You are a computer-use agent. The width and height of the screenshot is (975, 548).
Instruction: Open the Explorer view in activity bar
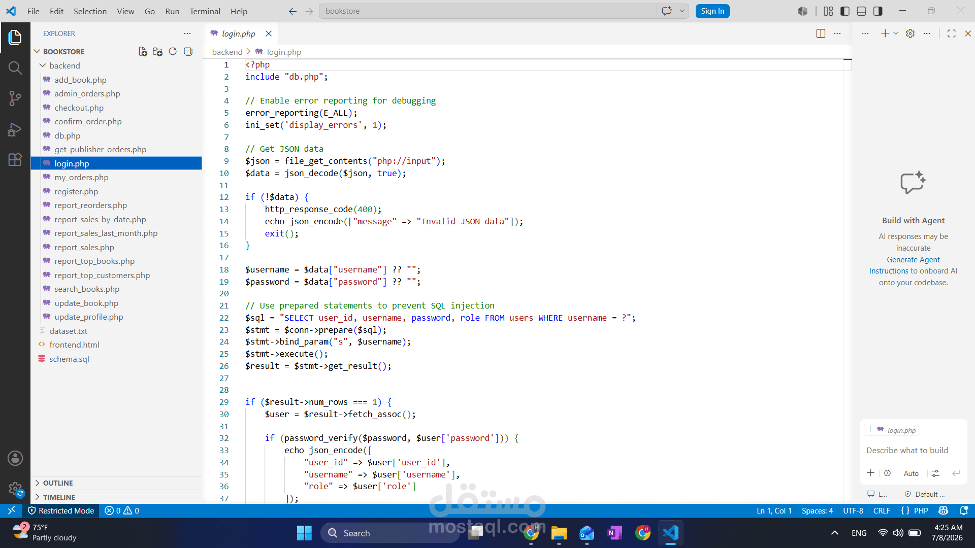(15, 37)
